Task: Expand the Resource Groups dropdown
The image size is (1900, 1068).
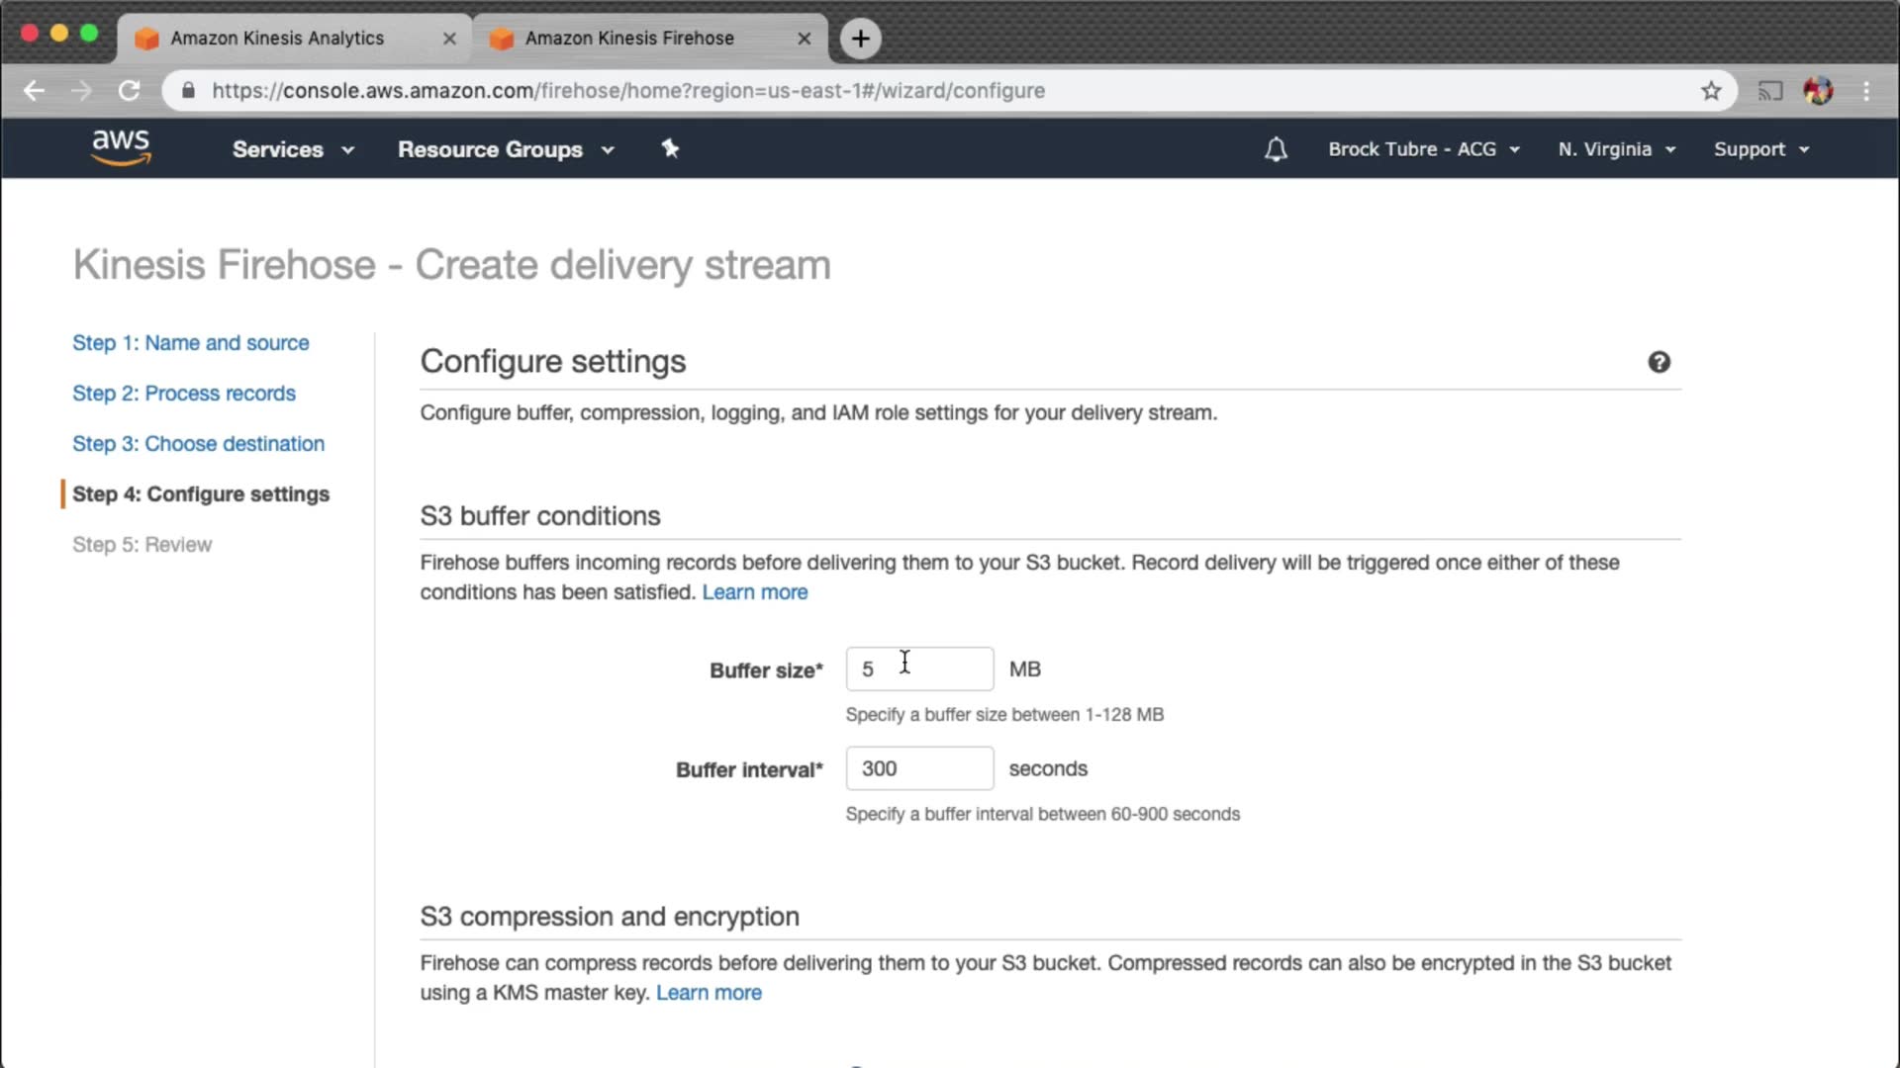Action: click(x=506, y=149)
